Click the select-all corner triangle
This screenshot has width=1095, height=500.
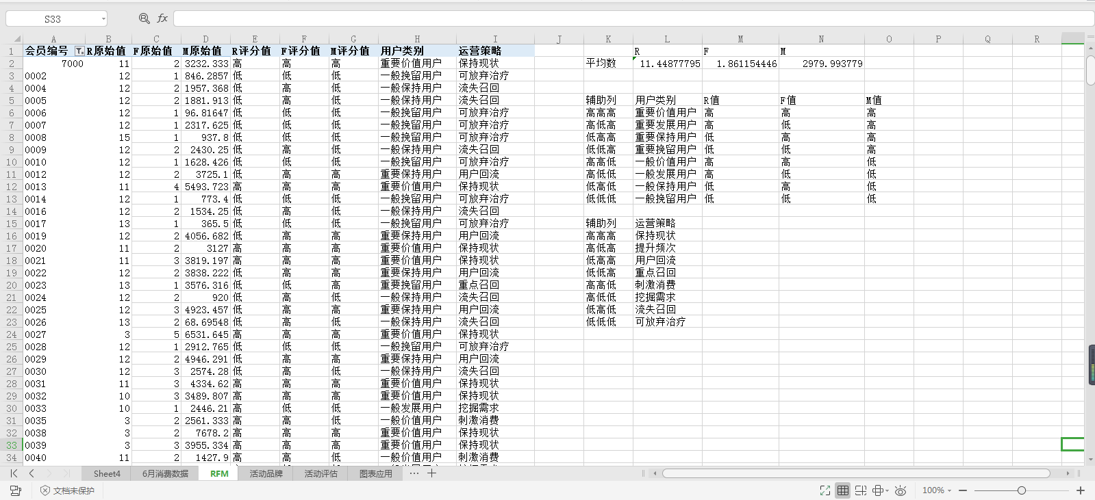tap(17, 39)
